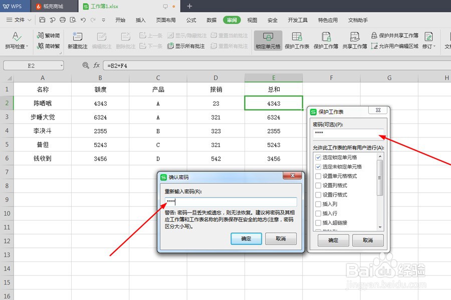
Task: Click the Undo arrow icon
Action: click(83, 20)
